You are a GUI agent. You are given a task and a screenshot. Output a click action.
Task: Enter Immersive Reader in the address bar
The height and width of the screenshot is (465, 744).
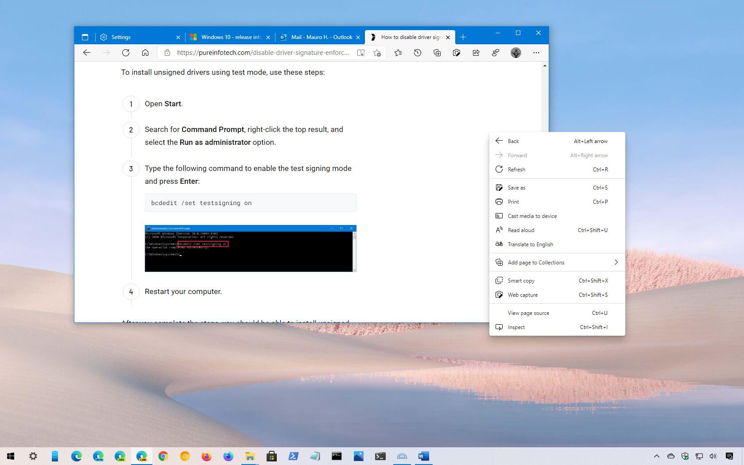[361, 53]
